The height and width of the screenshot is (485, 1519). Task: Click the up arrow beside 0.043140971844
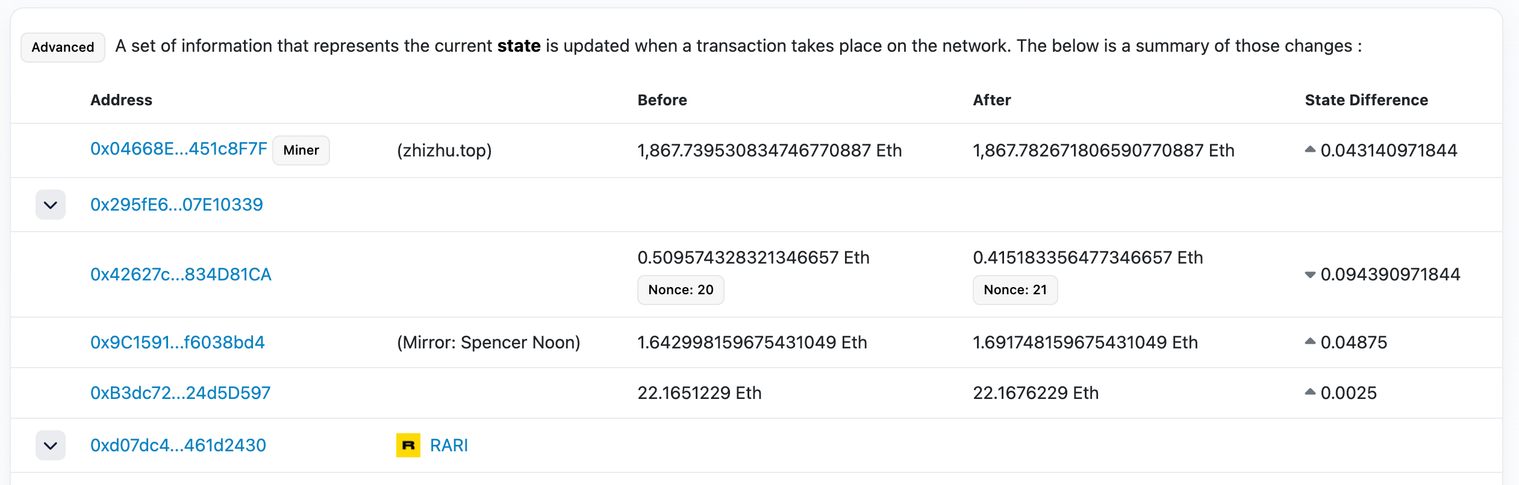pyautogui.click(x=1309, y=150)
